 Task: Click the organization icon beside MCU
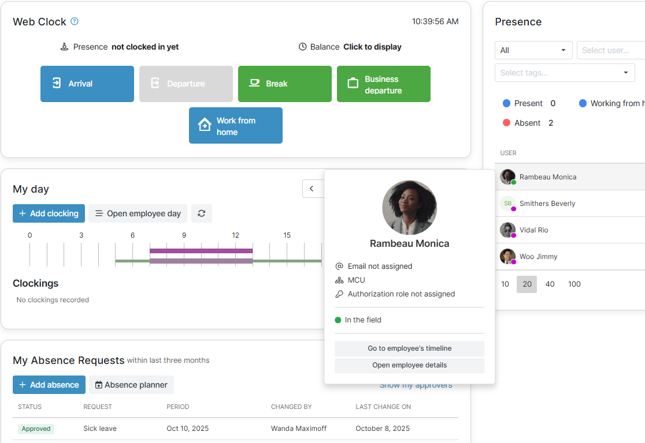click(x=339, y=280)
